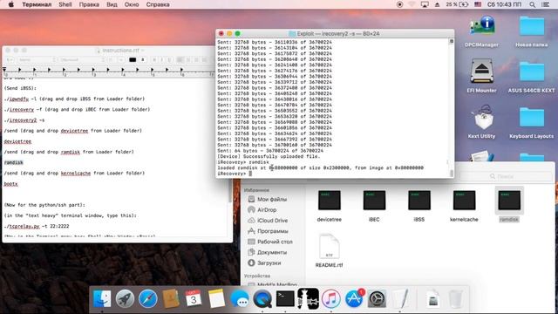The image size is (558, 314).
Task: Open Notification Center in menu bar
Action: click(x=545, y=4)
